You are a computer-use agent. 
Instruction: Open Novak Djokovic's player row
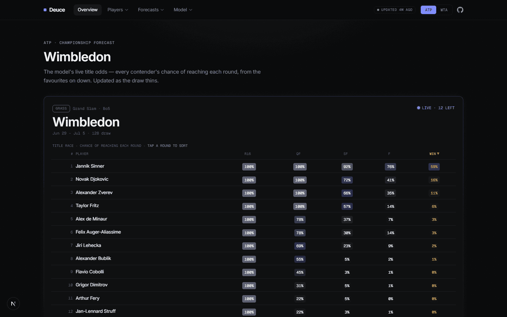coord(254,179)
